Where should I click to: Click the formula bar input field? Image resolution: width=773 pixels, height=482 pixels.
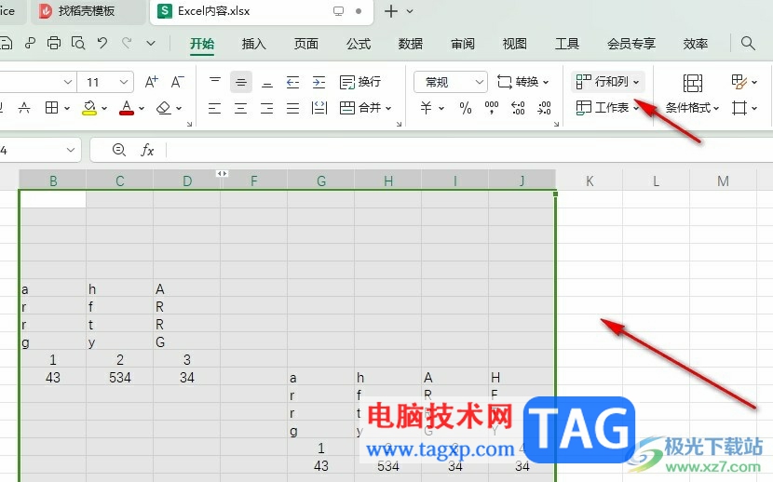468,150
